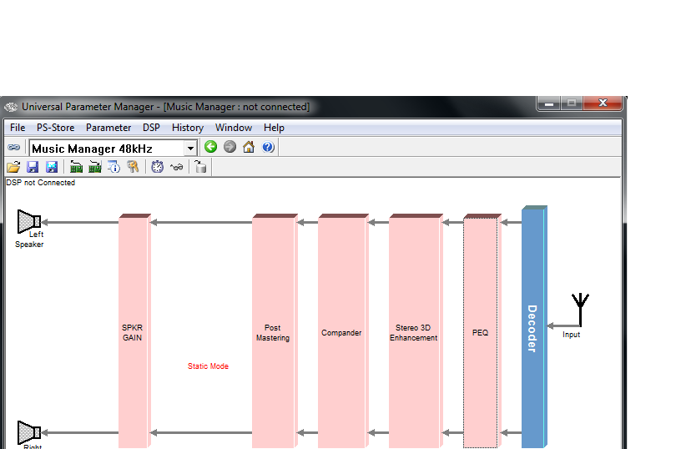
Task: Click the Left Speaker icon
Action: (29, 221)
